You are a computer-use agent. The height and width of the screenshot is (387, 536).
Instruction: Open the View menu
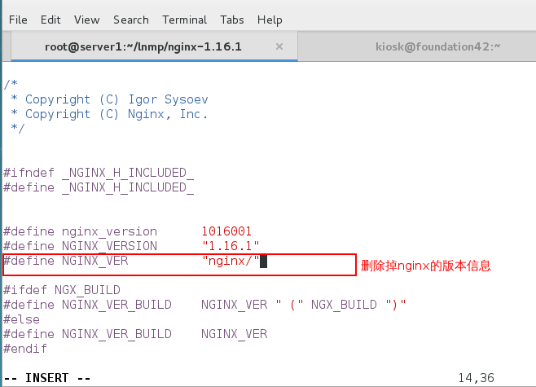click(87, 20)
